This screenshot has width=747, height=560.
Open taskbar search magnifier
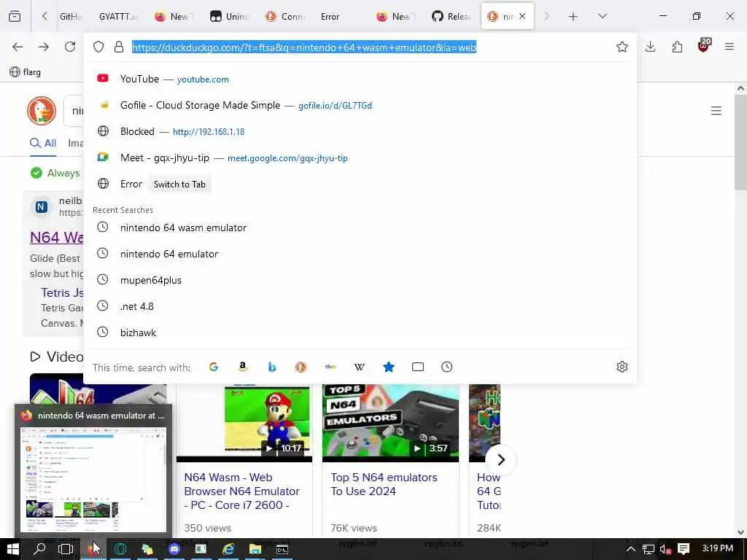pyautogui.click(x=39, y=550)
